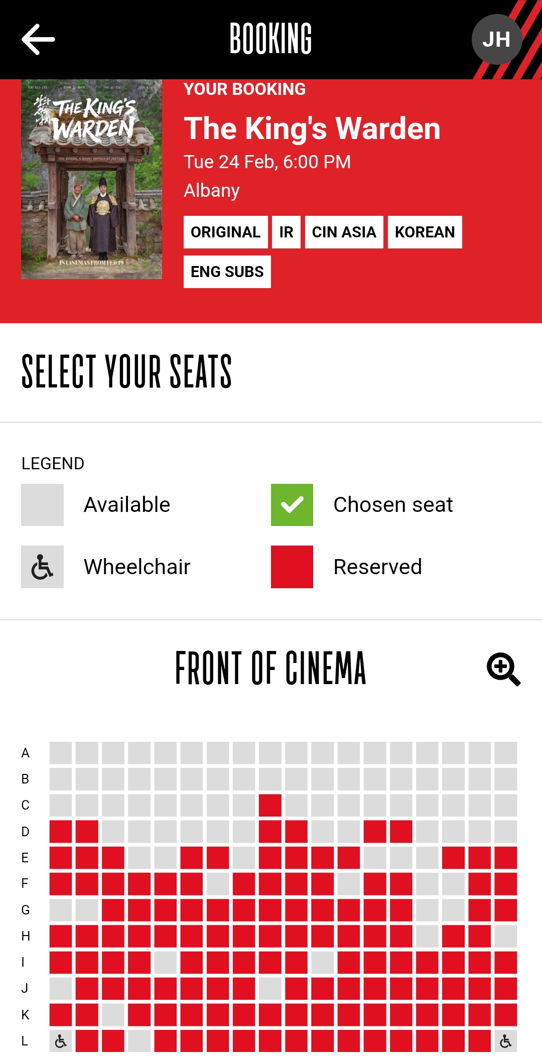Select the last seat in row H

(505, 936)
